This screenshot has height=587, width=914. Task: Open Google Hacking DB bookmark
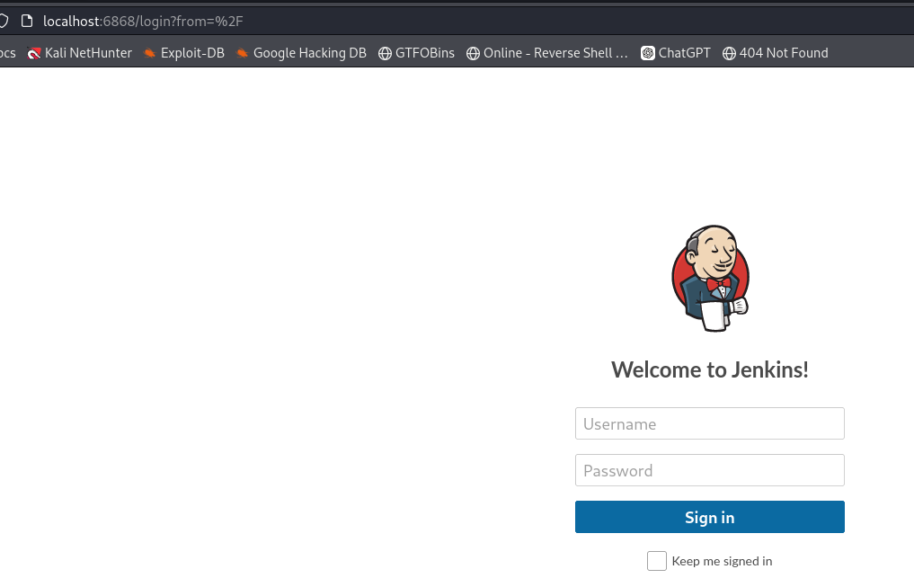[x=301, y=53]
